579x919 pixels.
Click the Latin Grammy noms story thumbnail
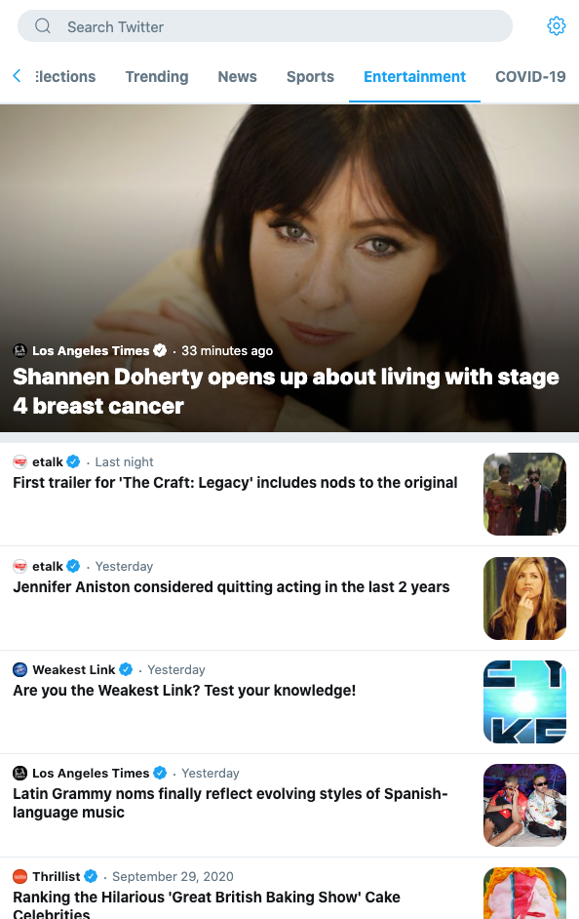pos(524,805)
